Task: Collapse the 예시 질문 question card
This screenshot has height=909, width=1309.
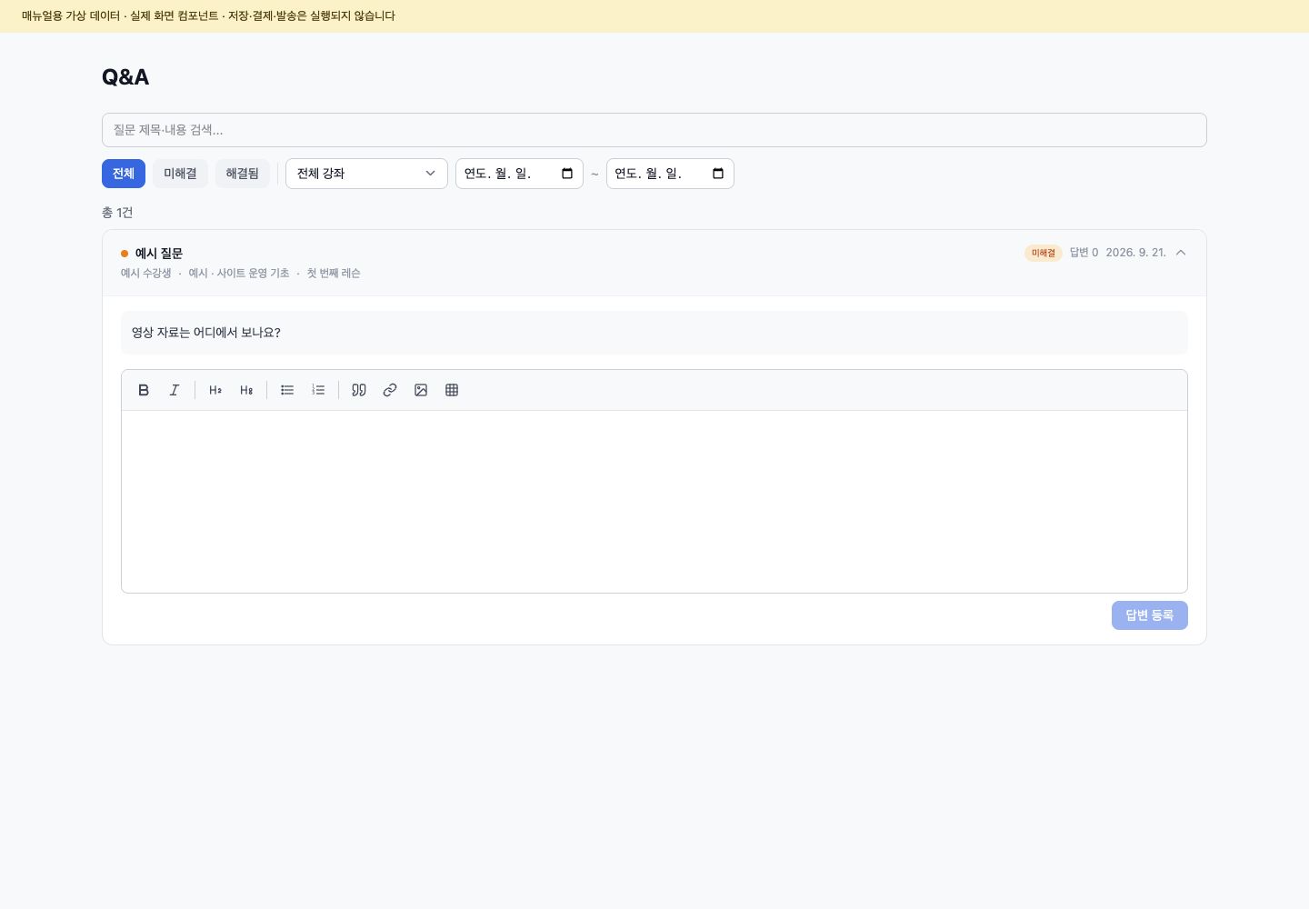Action: (1181, 253)
